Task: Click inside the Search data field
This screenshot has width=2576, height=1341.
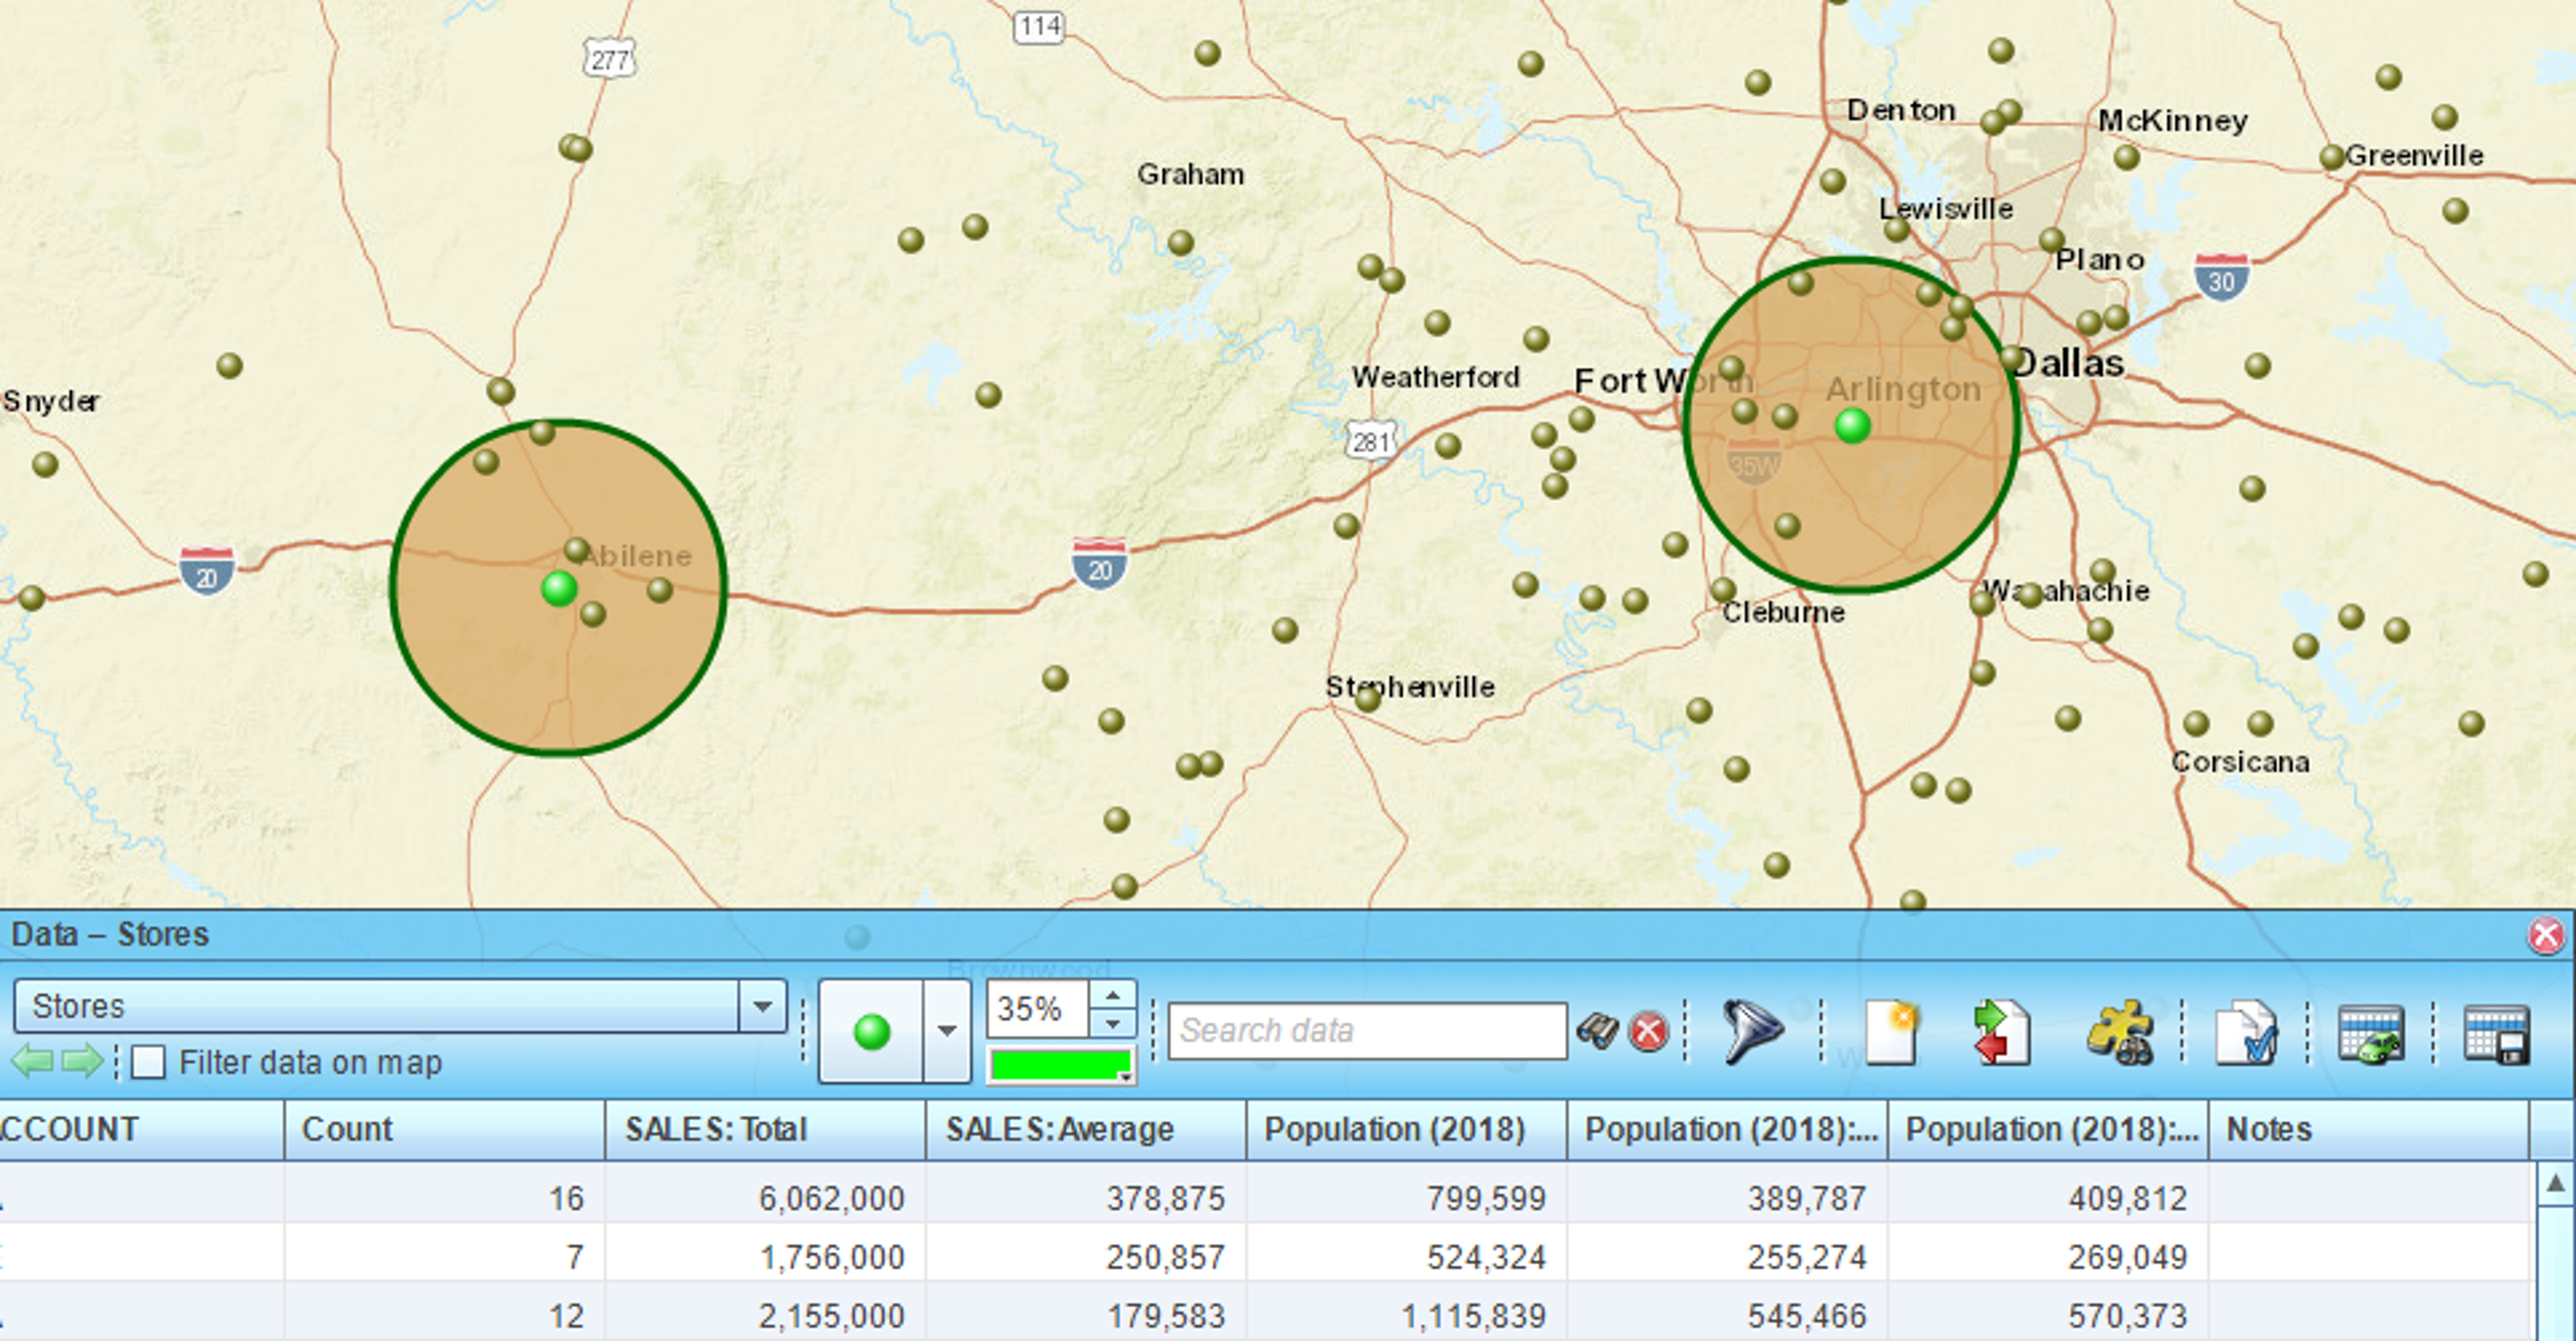Action: click(x=1367, y=1030)
